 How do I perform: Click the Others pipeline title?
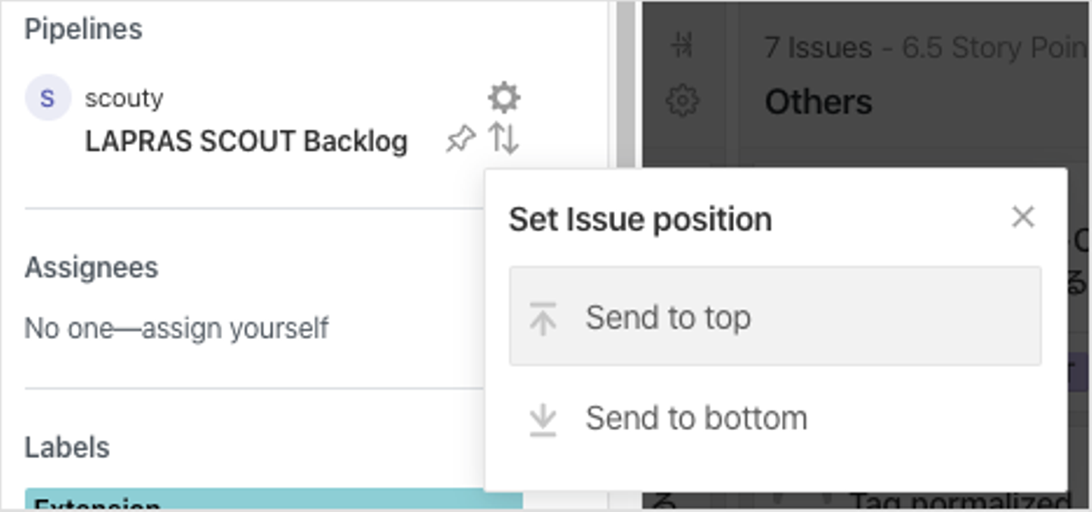click(x=818, y=102)
